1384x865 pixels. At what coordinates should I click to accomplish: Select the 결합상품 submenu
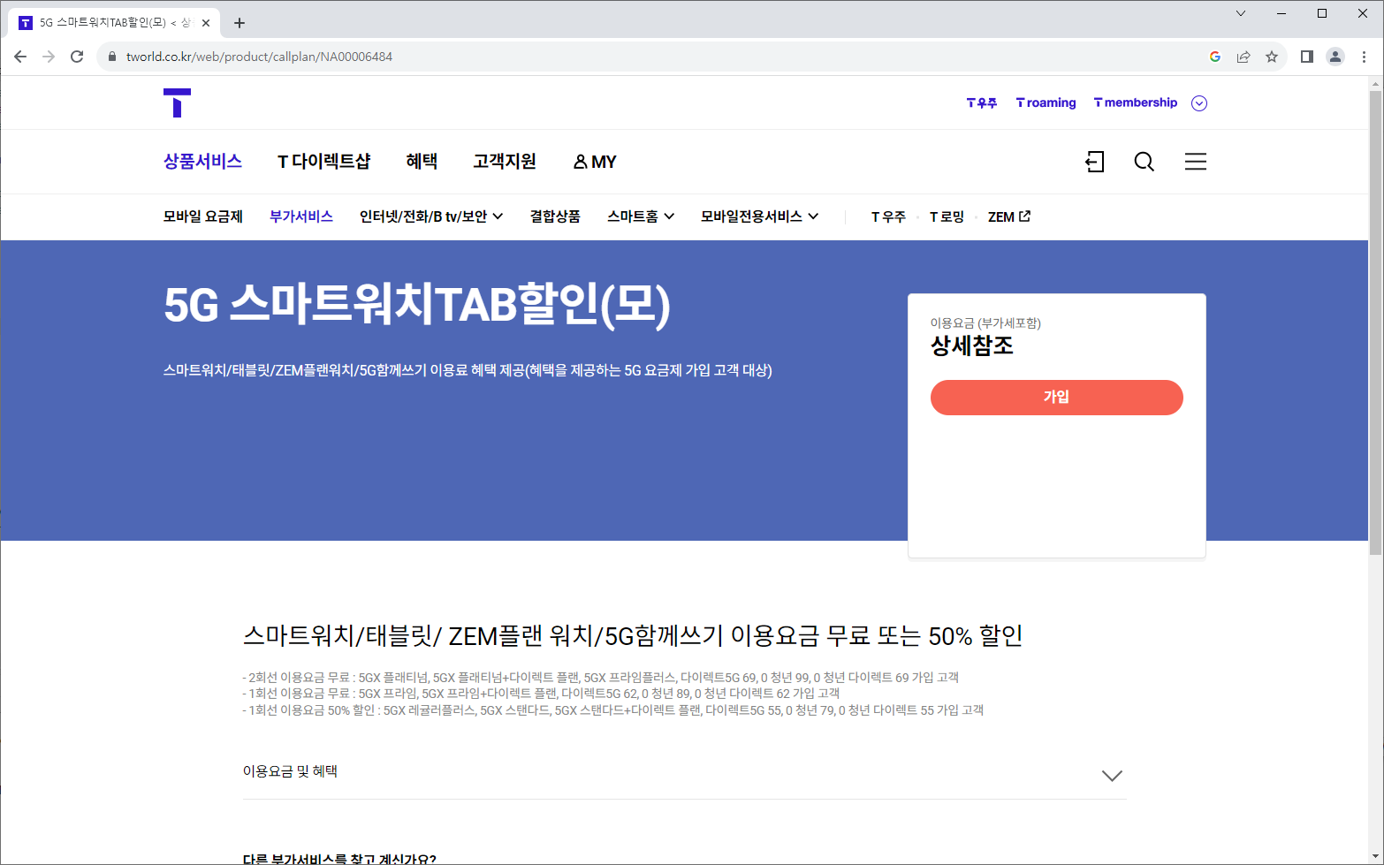tap(555, 216)
